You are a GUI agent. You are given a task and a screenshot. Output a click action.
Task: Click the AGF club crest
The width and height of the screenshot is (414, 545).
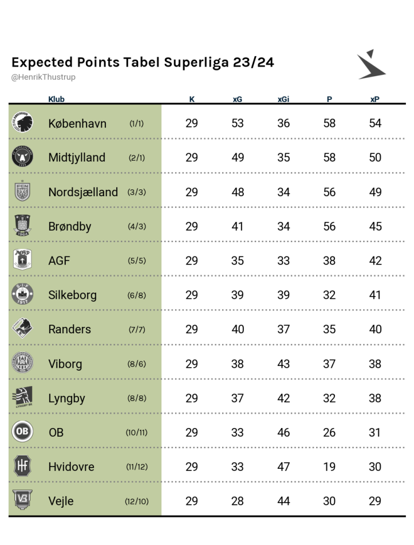(x=22, y=259)
